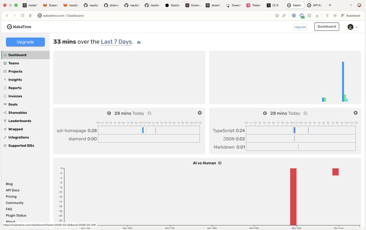The height and width of the screenshot is (230, 366).
Task: Go to Projects in sidebar
Action: click(x=15, y=71)
